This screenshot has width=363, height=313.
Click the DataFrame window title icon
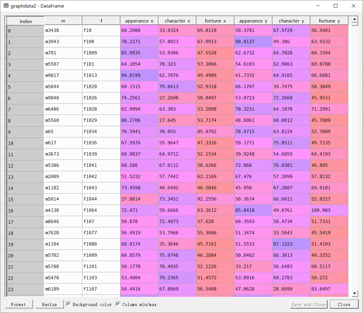click(6, 6)
